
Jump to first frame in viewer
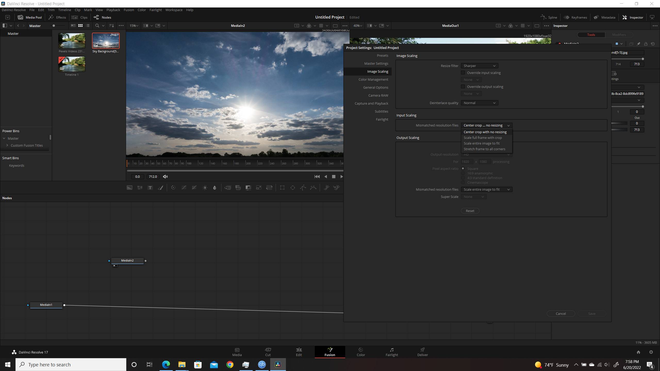[317, 176]
